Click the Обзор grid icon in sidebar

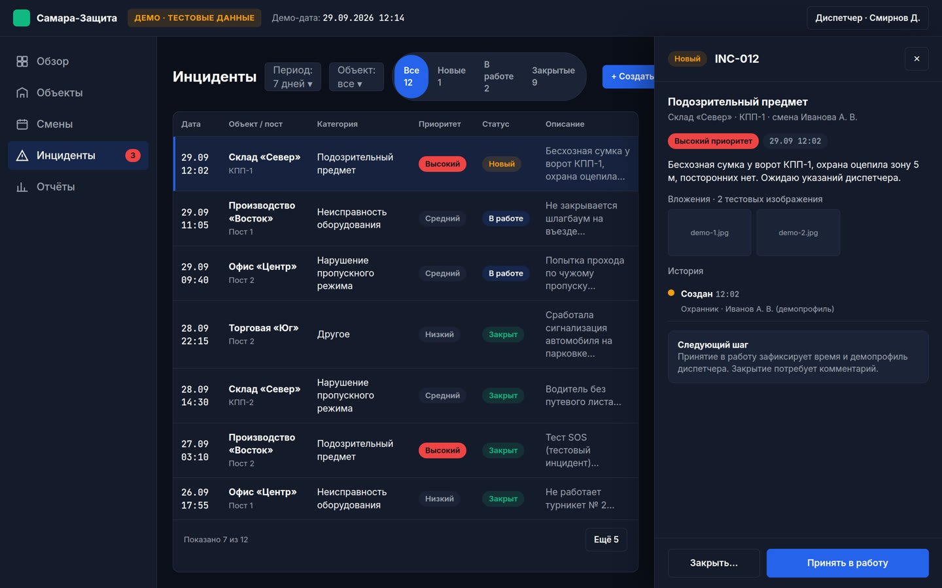click(22, 61)
